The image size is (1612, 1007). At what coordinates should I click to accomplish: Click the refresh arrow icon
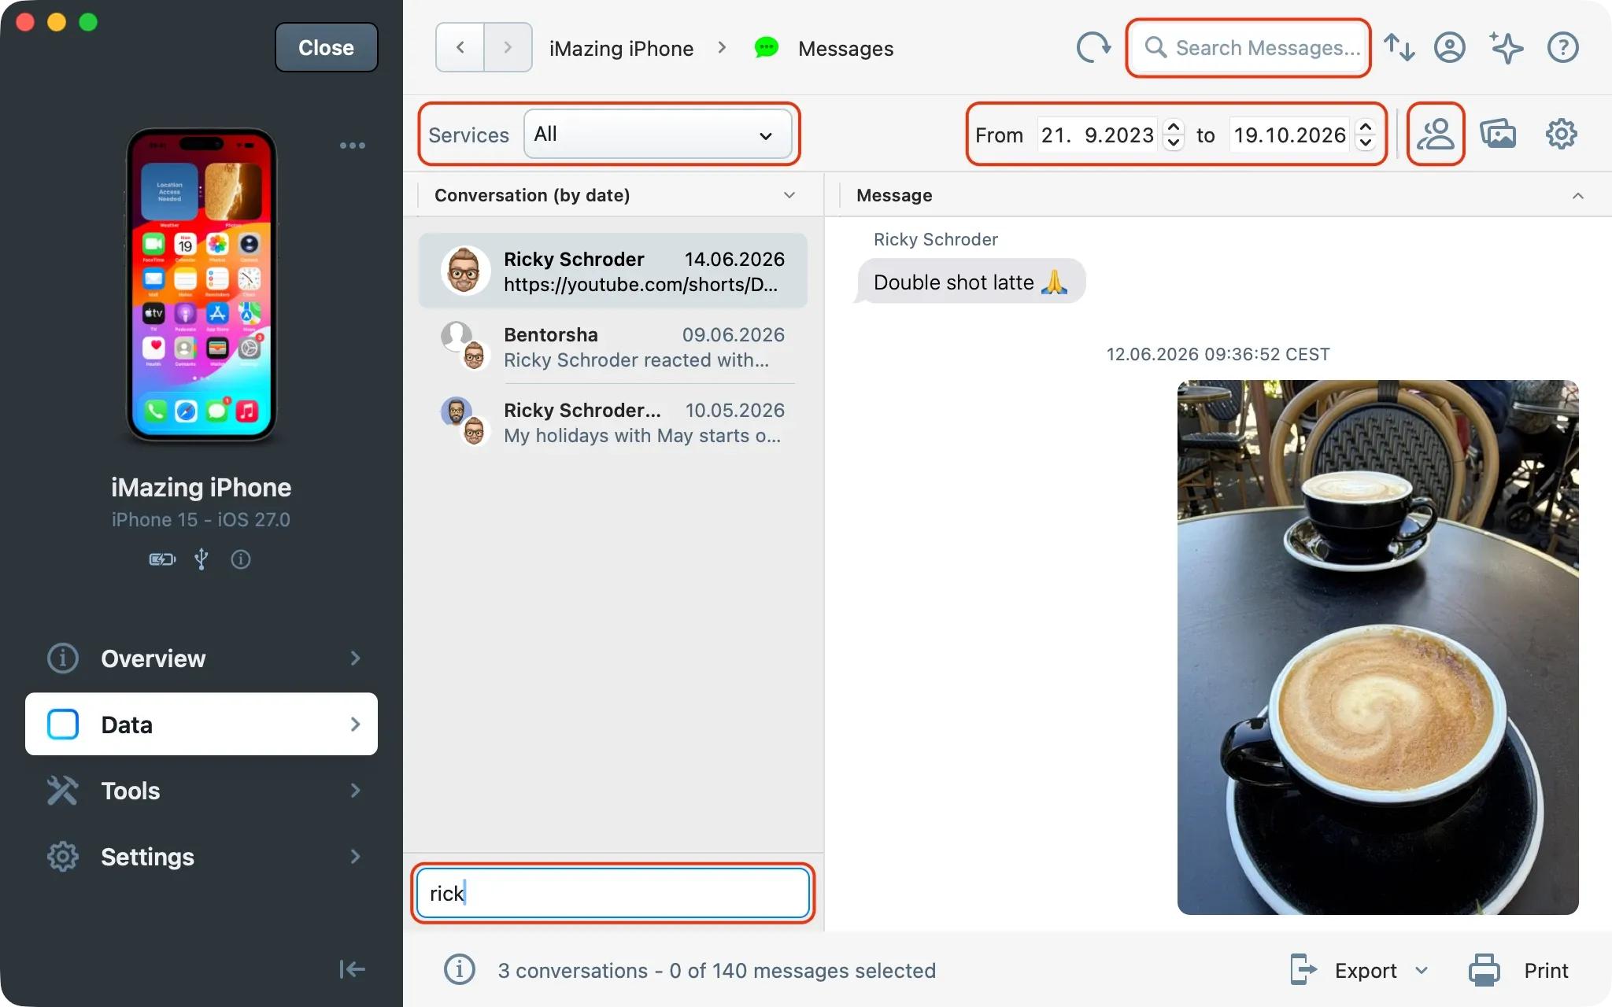point(1093,48)
